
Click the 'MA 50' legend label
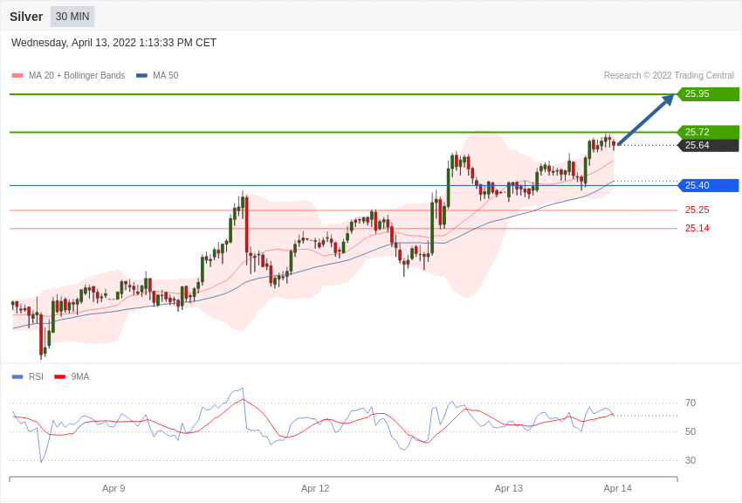click(166, 75)
